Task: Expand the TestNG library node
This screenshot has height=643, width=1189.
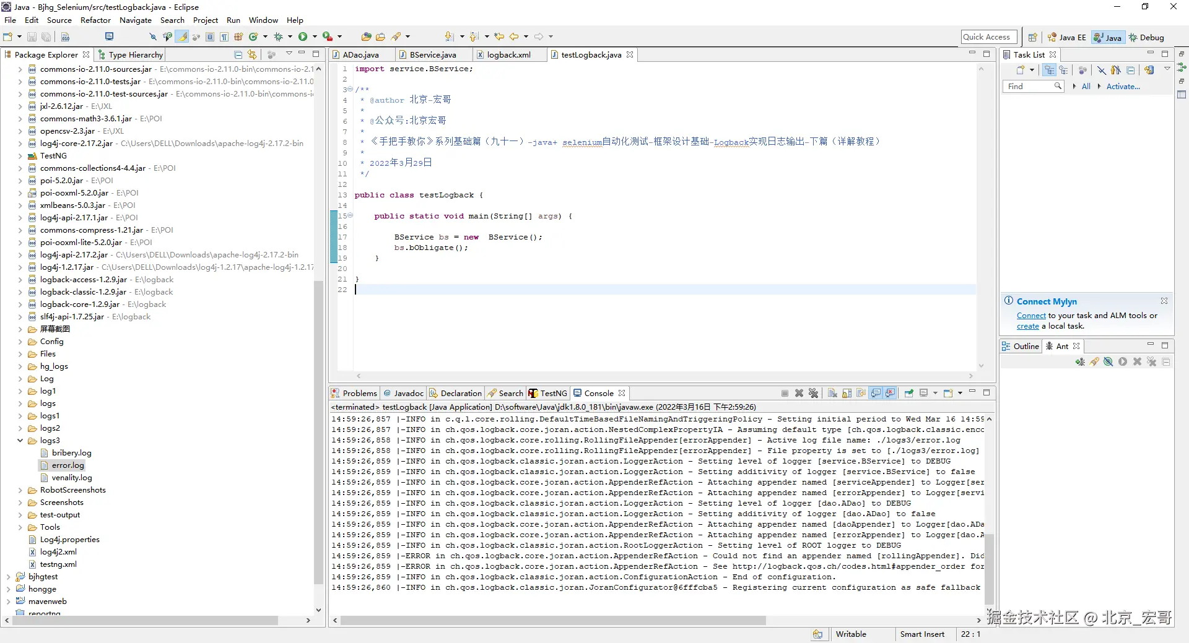Action: (20, 156)
